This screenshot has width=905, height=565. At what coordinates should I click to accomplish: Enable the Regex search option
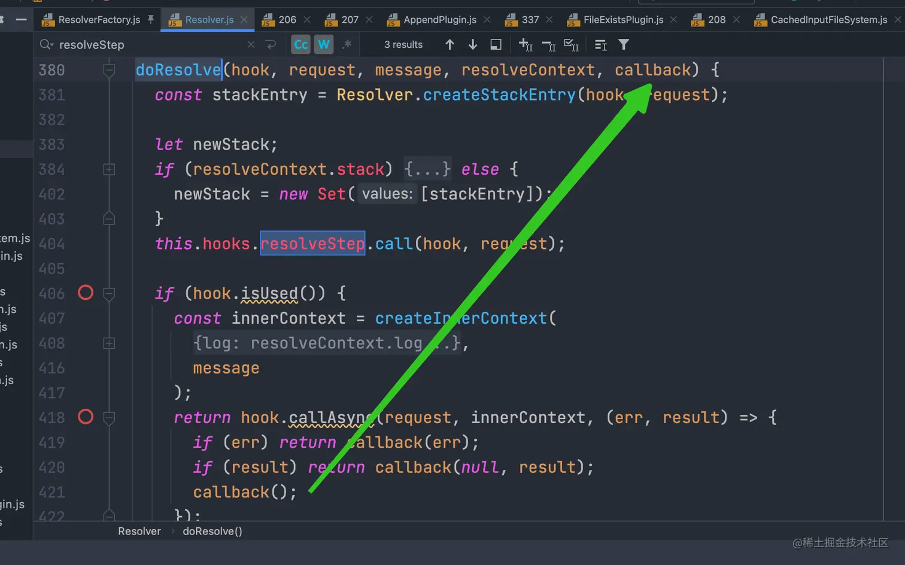click(x=347, y=45)
